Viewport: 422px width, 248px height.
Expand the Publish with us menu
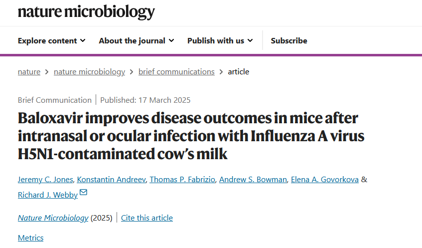tap(220, 41)
